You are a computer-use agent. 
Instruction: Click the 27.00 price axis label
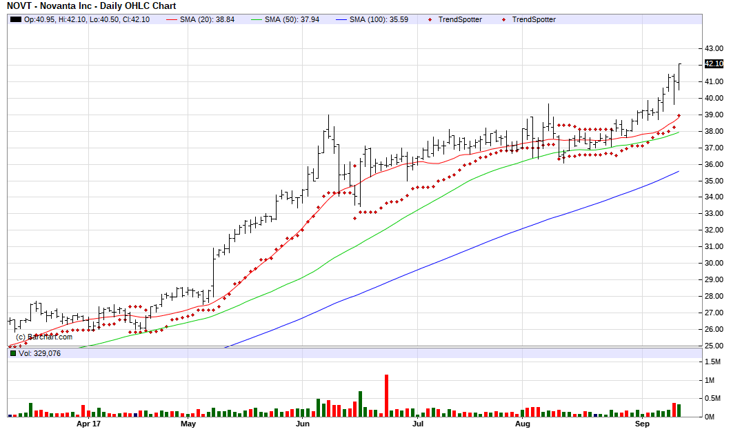[714, 313]
